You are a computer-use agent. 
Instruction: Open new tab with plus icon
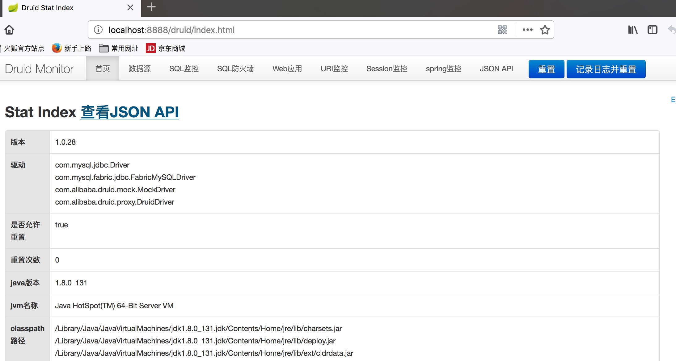151,7
